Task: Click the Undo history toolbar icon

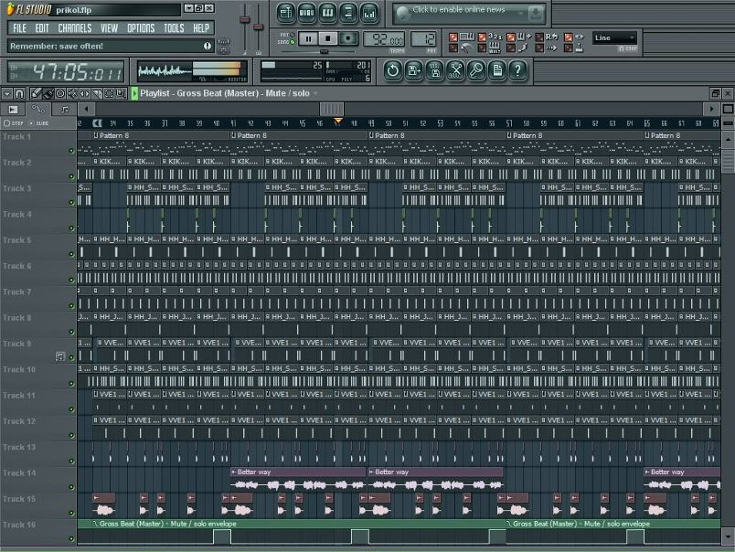Action: coord(392,69)
